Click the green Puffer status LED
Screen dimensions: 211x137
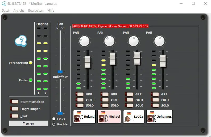31,80
